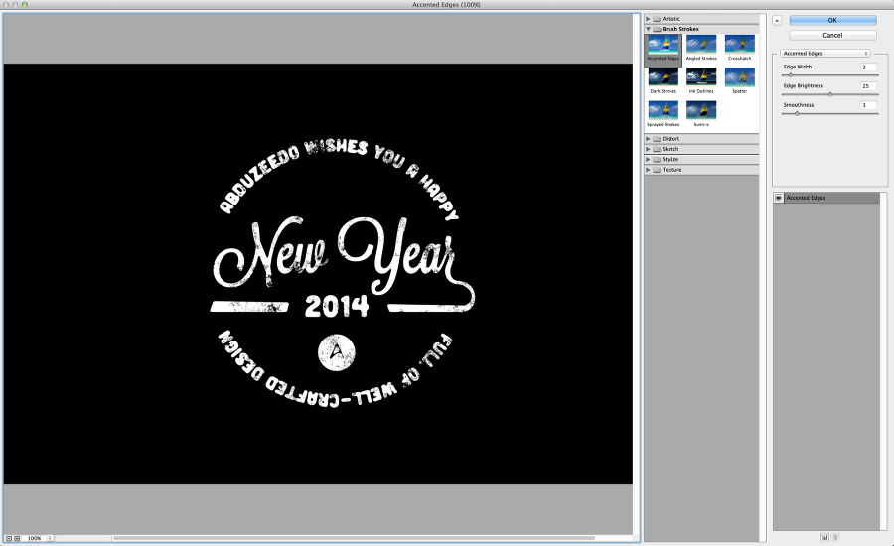Click the Edge Width value field
Image resolution: width=894 pixels, height=546 pixels.
click(868, 67)
